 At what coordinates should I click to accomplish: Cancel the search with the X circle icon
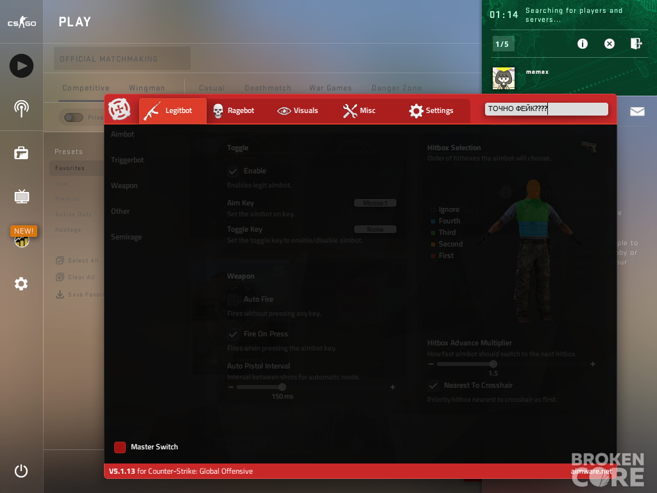pyautogui.click(x=610, y=44)
